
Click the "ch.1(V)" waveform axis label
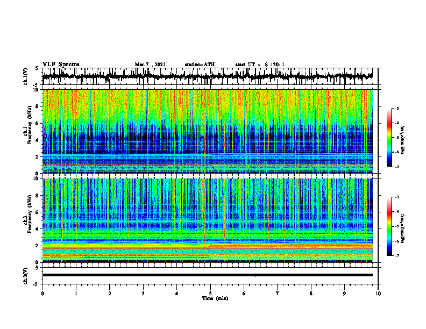click(26, 76)
